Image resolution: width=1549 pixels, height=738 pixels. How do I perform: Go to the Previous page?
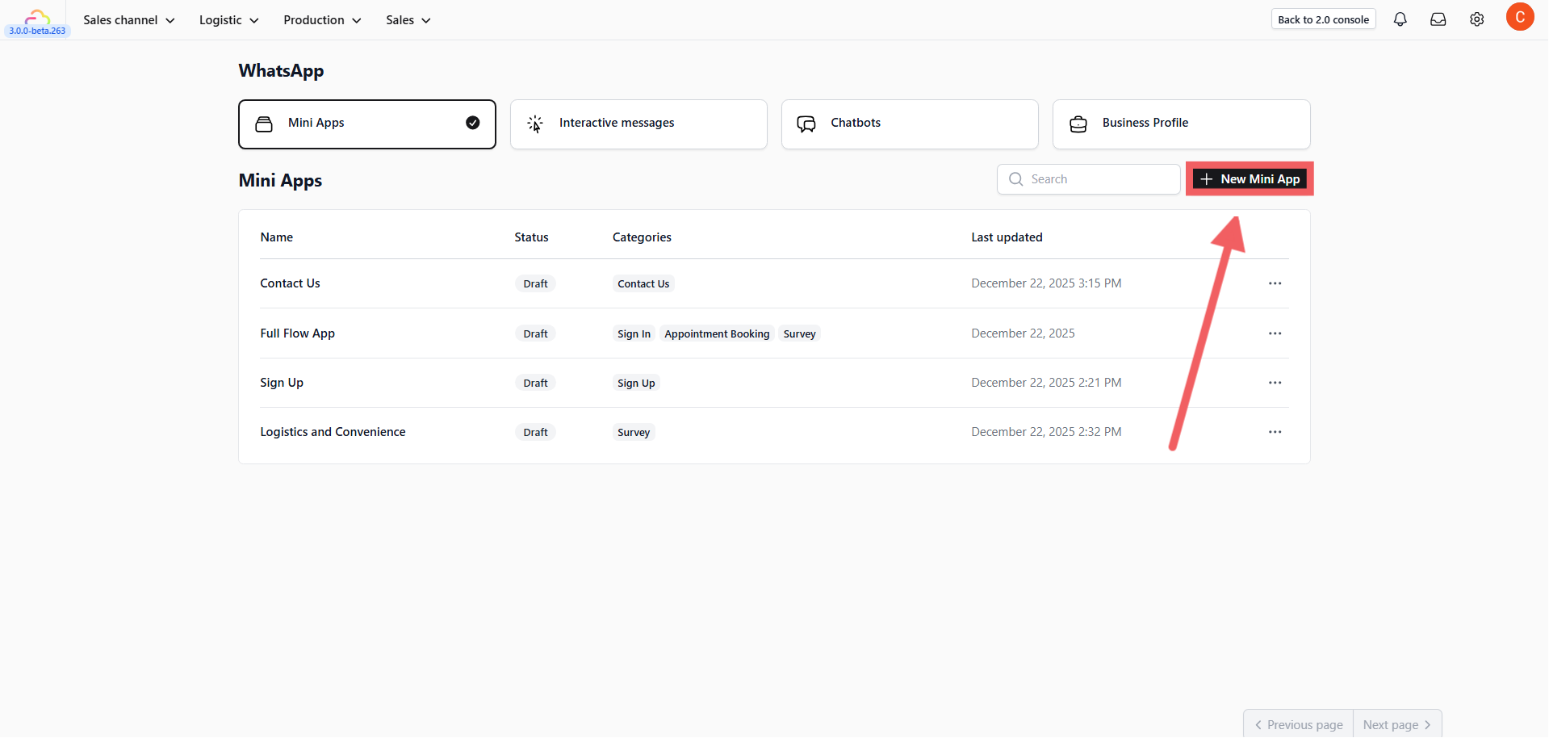[x=1298, y=724]
